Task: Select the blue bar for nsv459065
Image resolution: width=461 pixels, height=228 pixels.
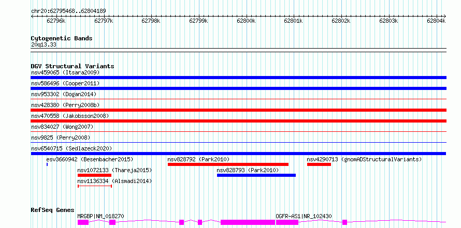Action: (x=238, y=78)
